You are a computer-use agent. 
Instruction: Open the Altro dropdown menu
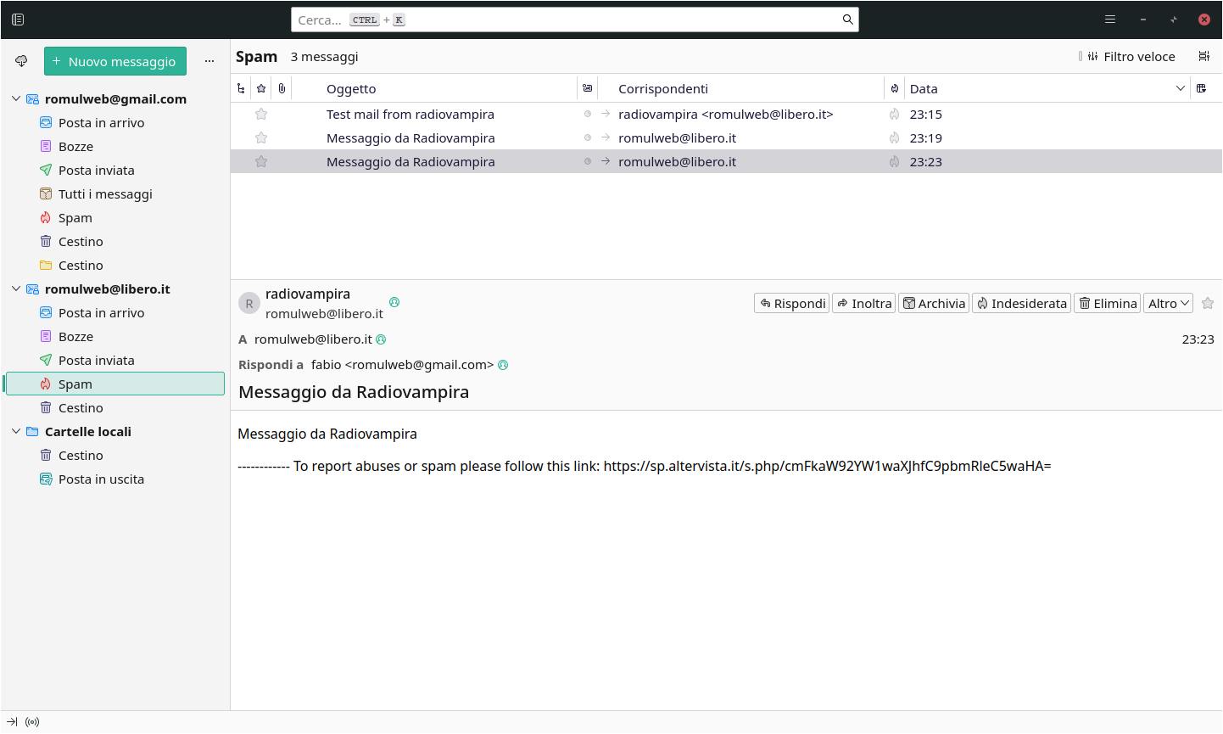point(1168,304)
